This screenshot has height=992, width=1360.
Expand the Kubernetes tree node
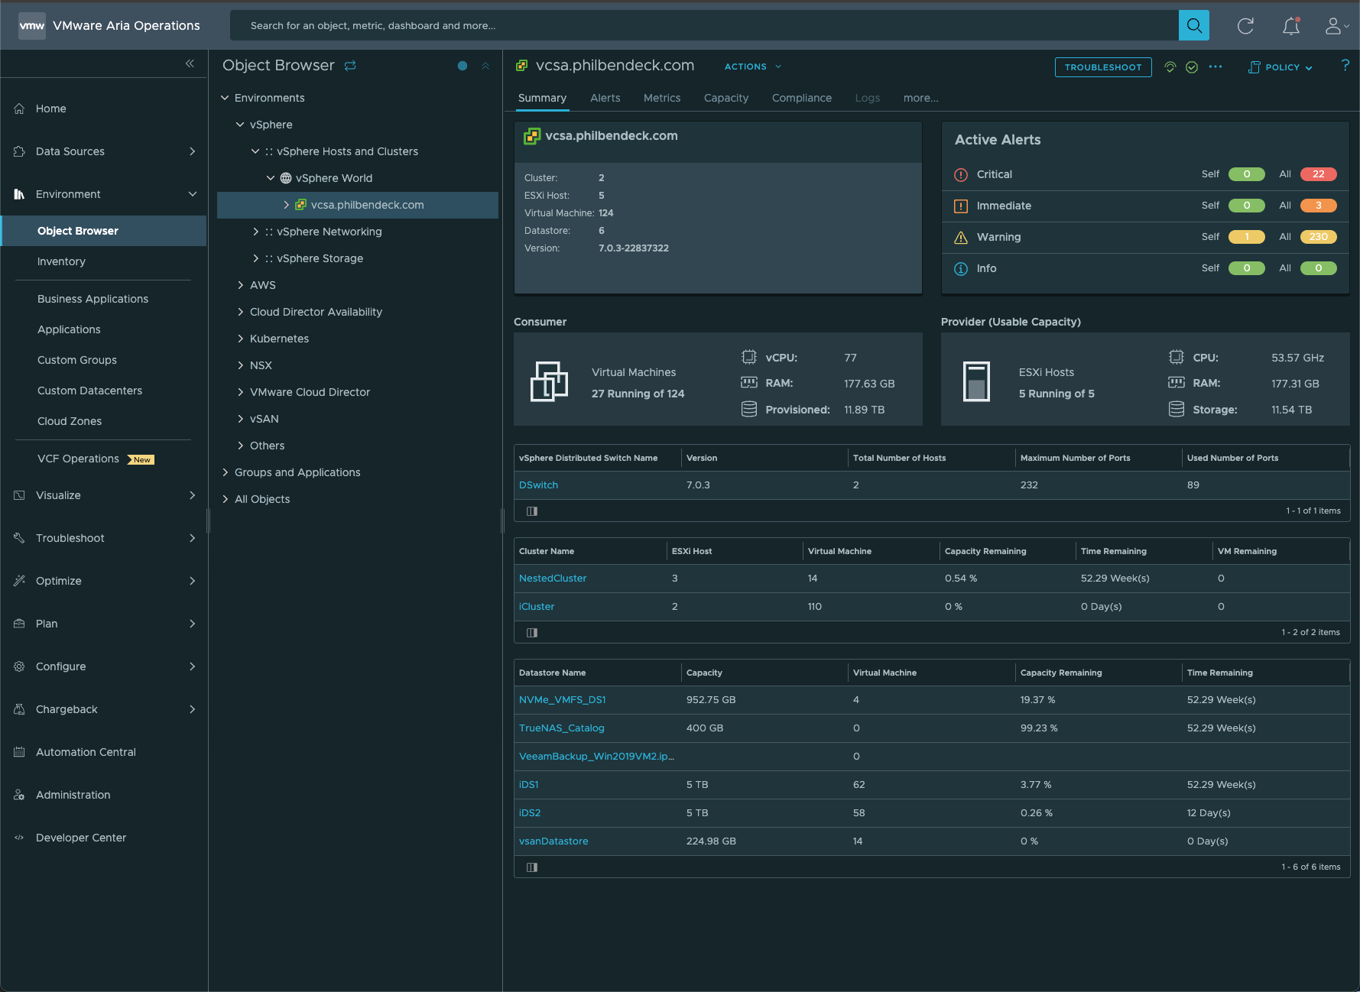[240, 339]
